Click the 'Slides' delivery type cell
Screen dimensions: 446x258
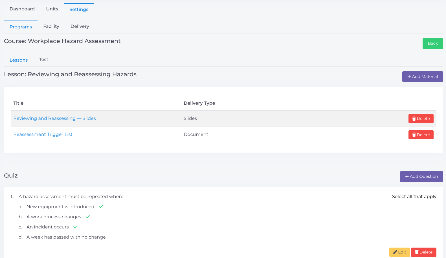[x=190, y=118]
